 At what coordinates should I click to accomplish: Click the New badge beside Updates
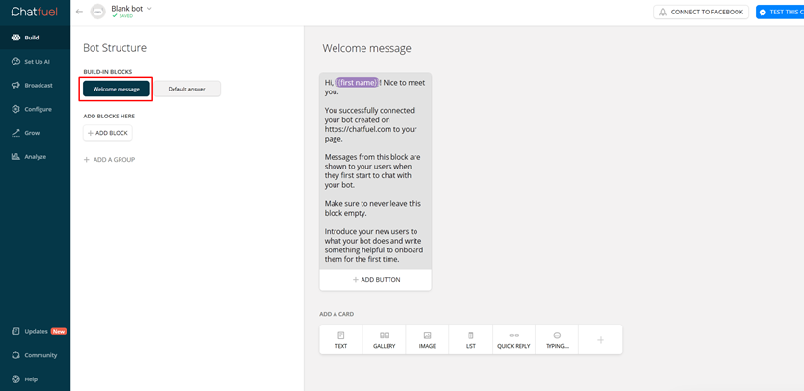(59, 331)
